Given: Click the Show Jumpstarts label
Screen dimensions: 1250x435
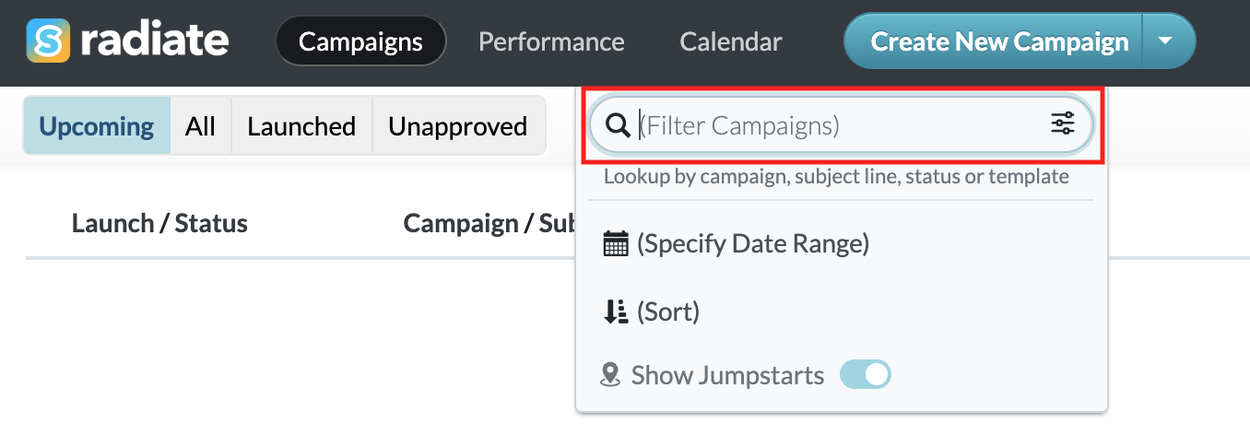Looking at the screenshot, I should tap(727, 375).
